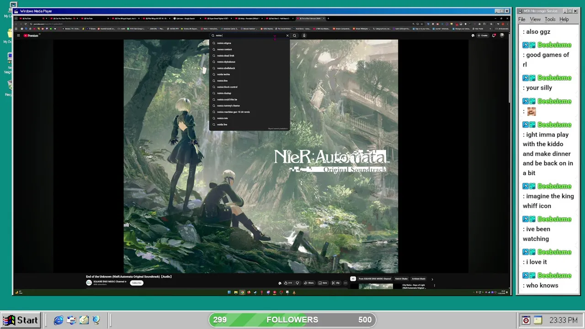Viewport: 585px width, 329px height.
Task: Choose suggestion 'noisia tommy's theme'
Action: (249, 106)
